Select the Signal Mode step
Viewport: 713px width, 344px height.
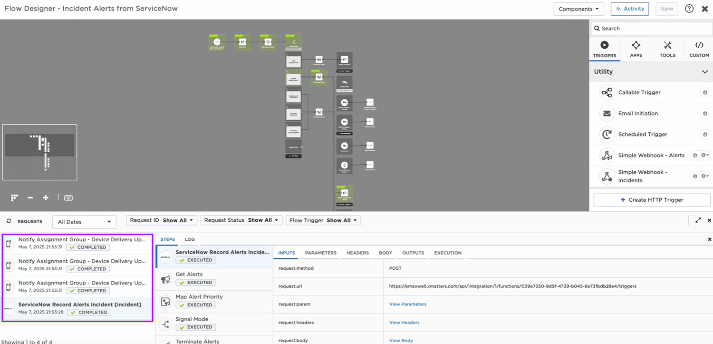(214, 323)
